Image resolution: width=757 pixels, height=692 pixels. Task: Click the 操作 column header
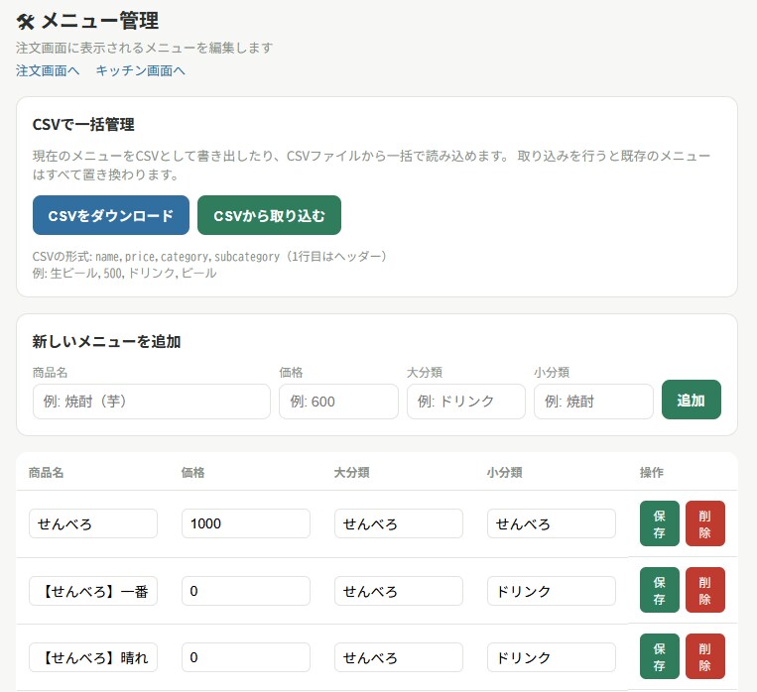tap(652, 473)
